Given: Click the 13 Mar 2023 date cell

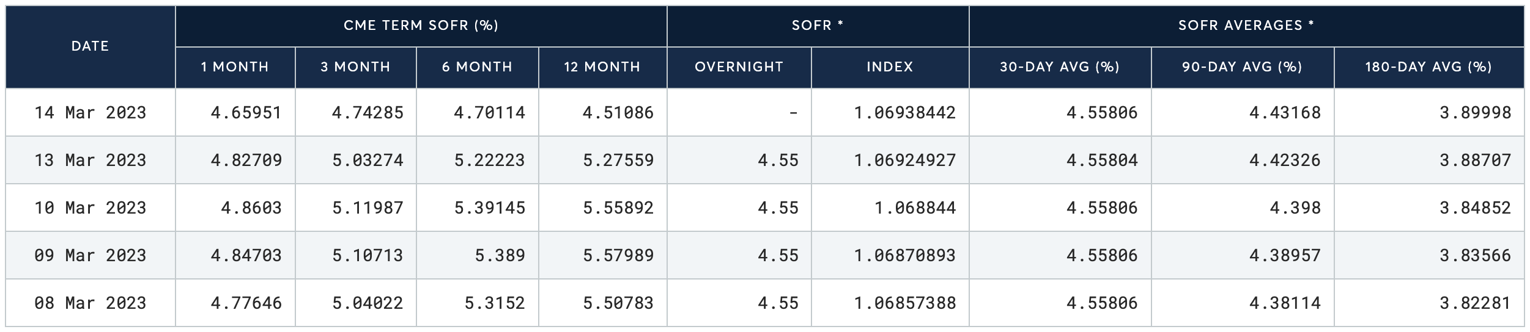Looking at the screenshot, I should 90,161.
